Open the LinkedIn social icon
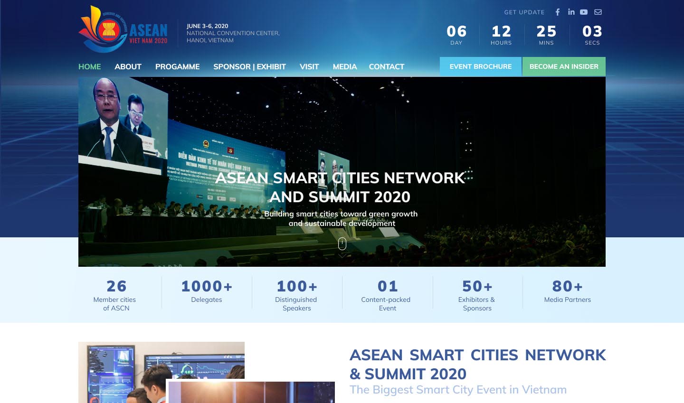 571,12
